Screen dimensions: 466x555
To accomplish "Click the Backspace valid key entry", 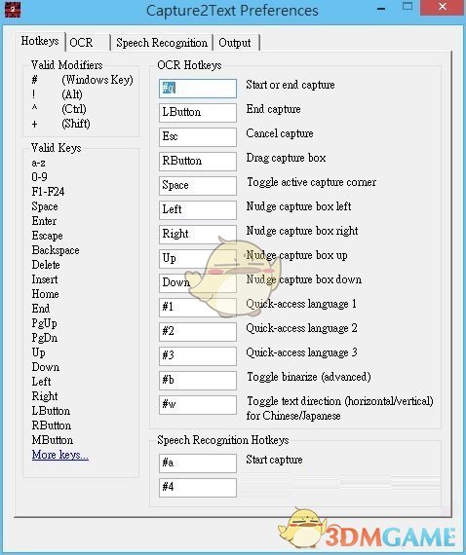I will click(56, 250).
